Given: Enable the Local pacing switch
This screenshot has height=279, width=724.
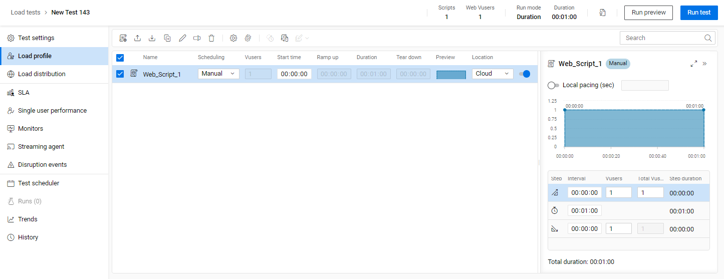Looking at the screenshot, I should point(554,86).
